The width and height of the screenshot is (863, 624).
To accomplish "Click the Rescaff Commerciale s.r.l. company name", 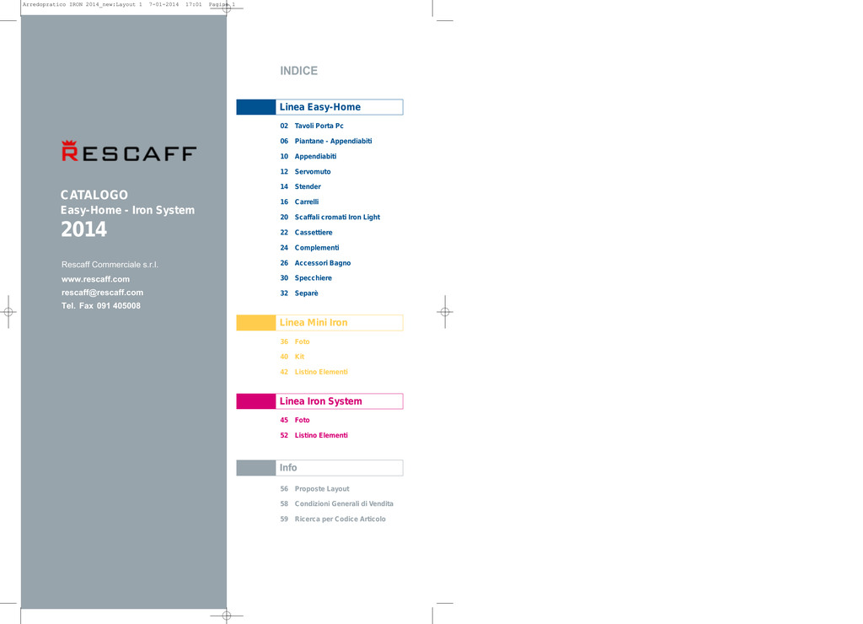I will (x=110, y=265).
